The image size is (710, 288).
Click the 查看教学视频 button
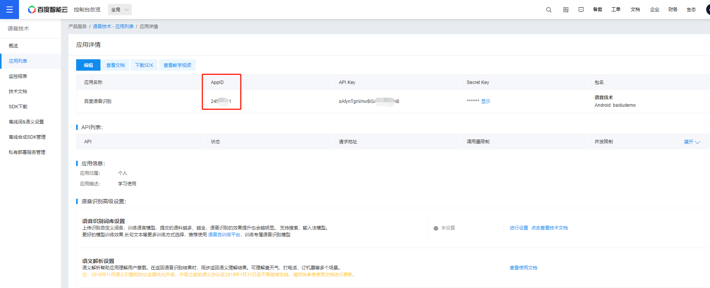click(x=177, y=65)
